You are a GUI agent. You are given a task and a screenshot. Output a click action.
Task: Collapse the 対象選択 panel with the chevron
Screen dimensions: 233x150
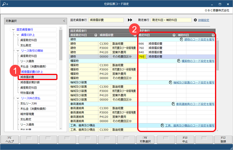tap(64, 21)
